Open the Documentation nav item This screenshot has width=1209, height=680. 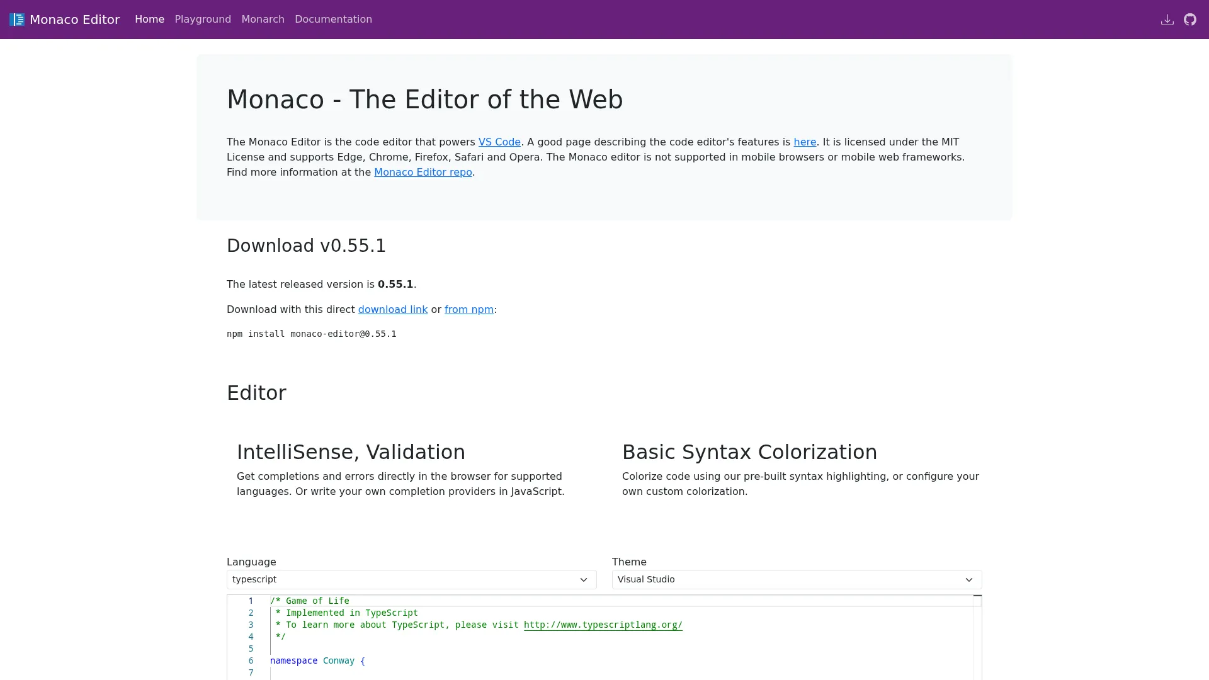click(333, 20)
